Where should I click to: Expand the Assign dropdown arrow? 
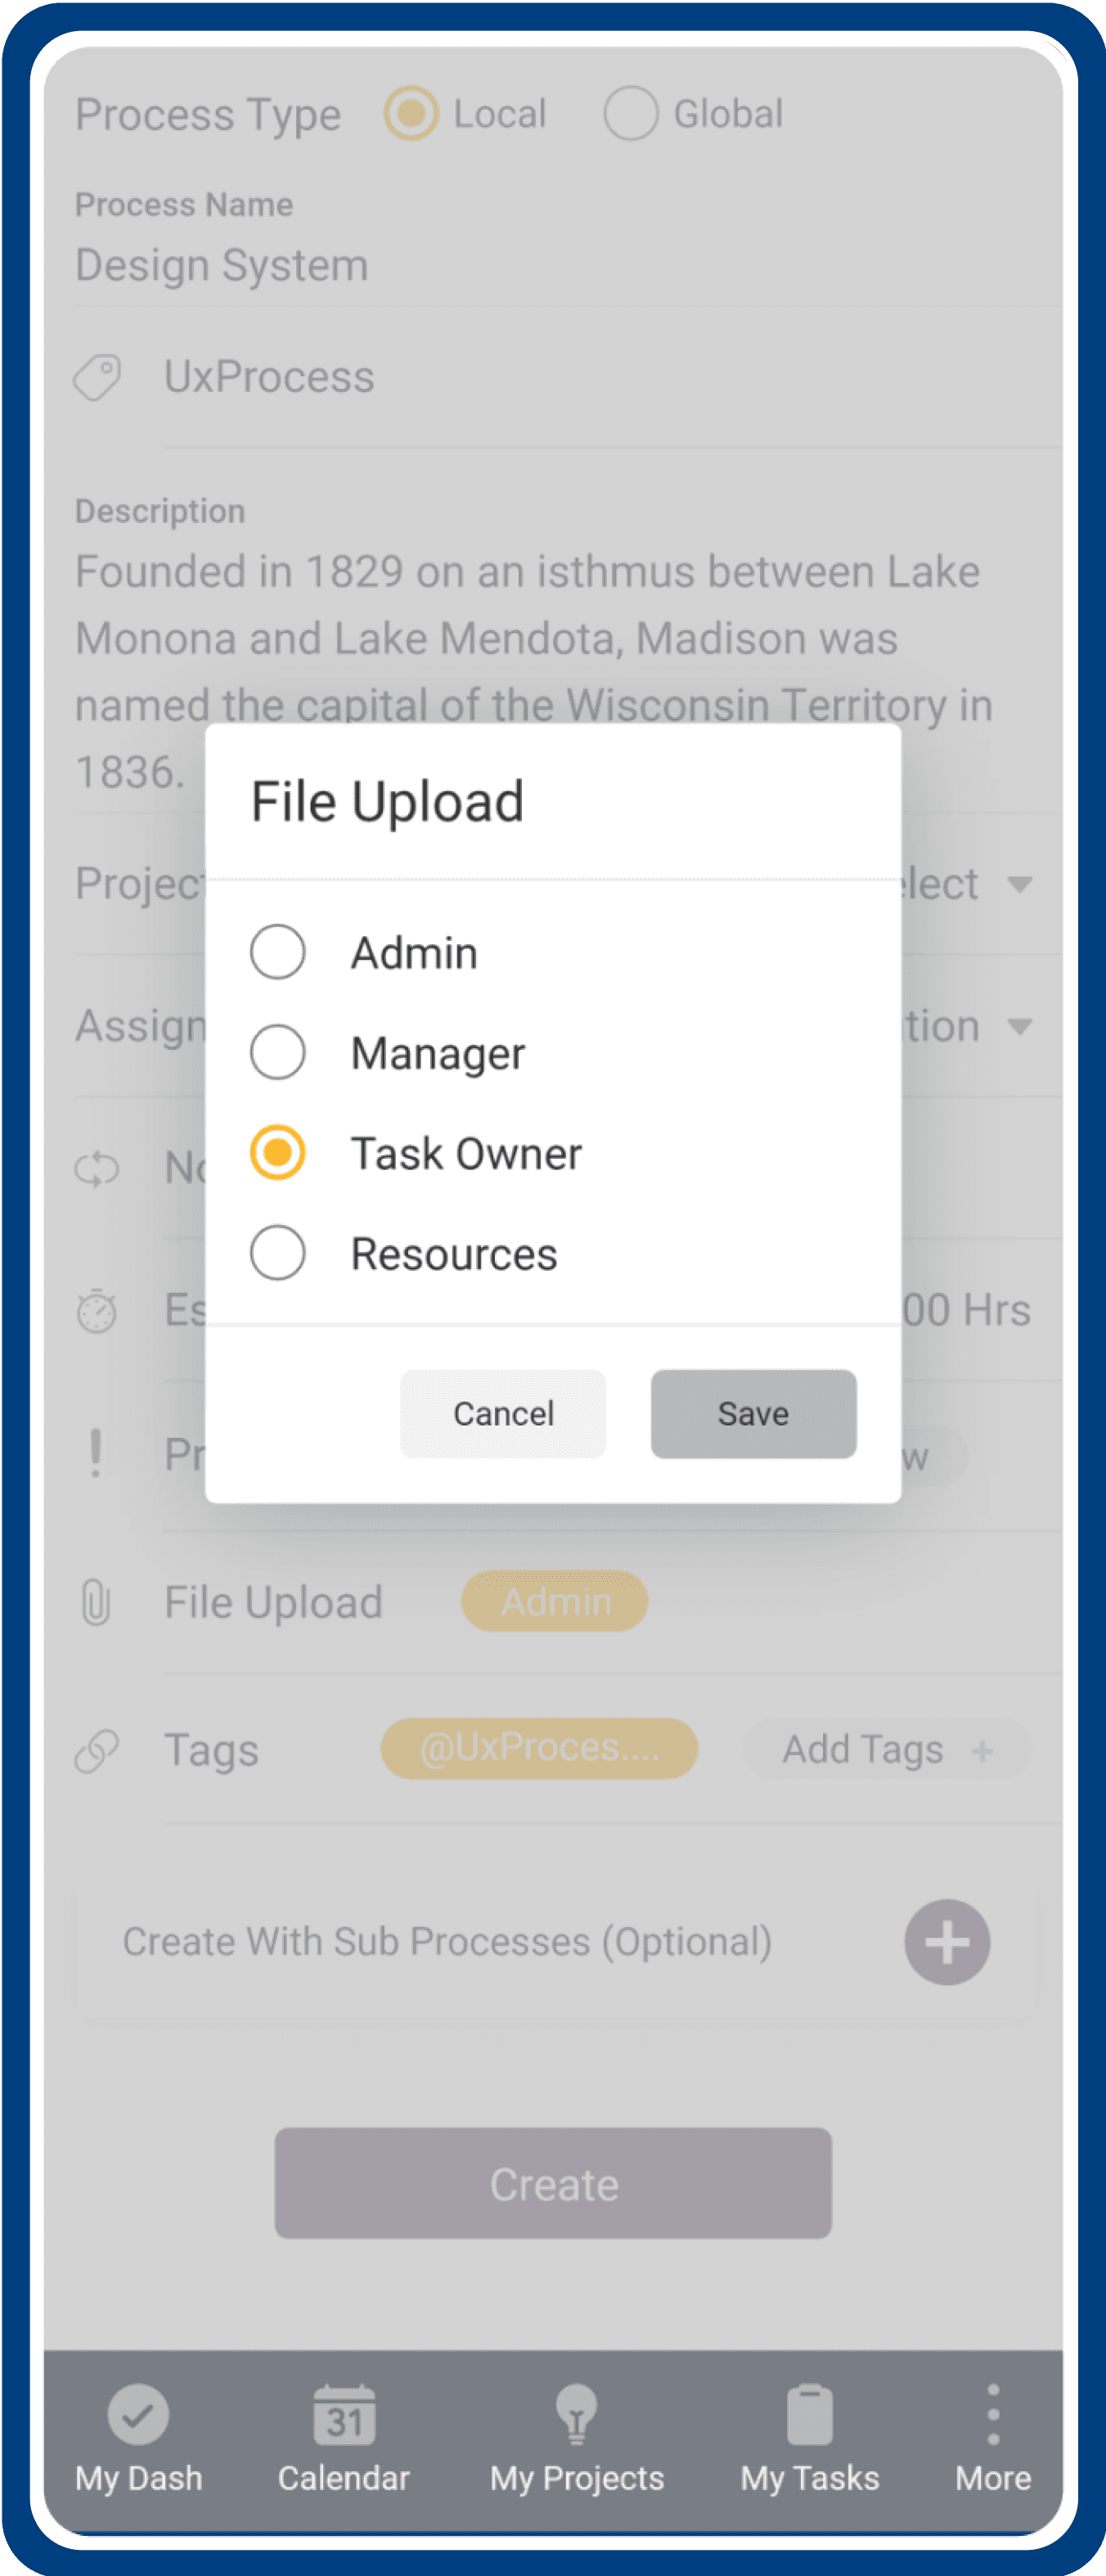click(1019, 1027)
